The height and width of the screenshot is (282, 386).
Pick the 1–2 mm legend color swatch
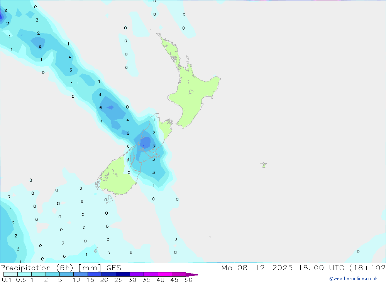[x=39, y=274]
